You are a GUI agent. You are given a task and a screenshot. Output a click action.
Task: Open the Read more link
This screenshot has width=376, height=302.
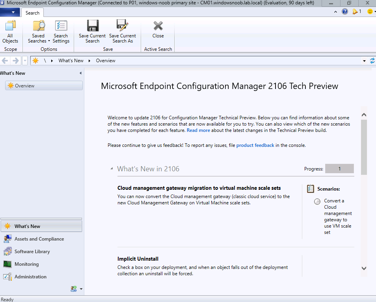pyautogui.click(x=198, y=130)
